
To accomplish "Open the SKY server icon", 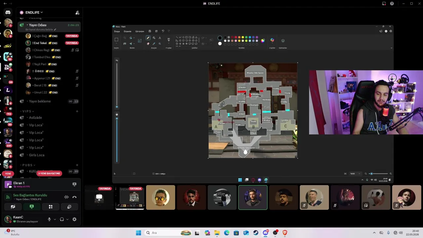I will [x=8, y=46].
